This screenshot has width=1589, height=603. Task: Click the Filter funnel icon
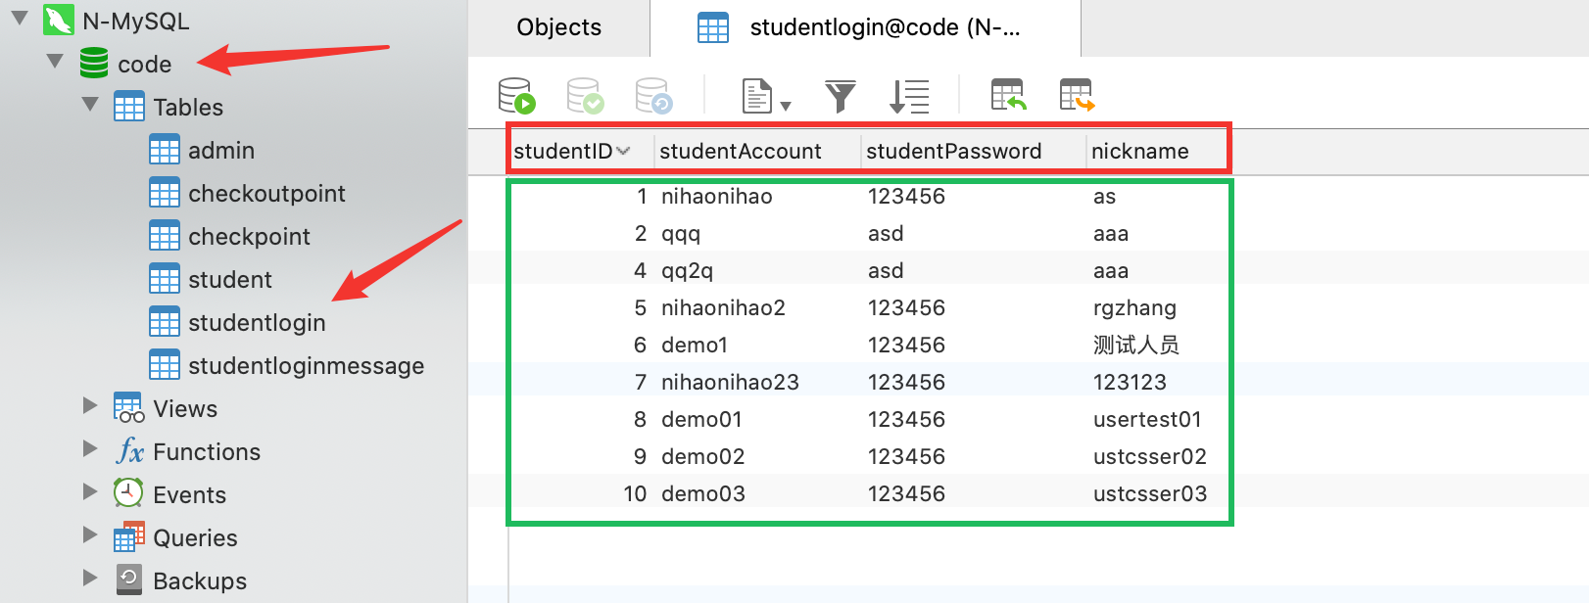pyautogui.click(x=840, y=96)
